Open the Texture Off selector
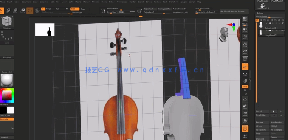This screenshot has width=288, height=140. tap(7, 66)
